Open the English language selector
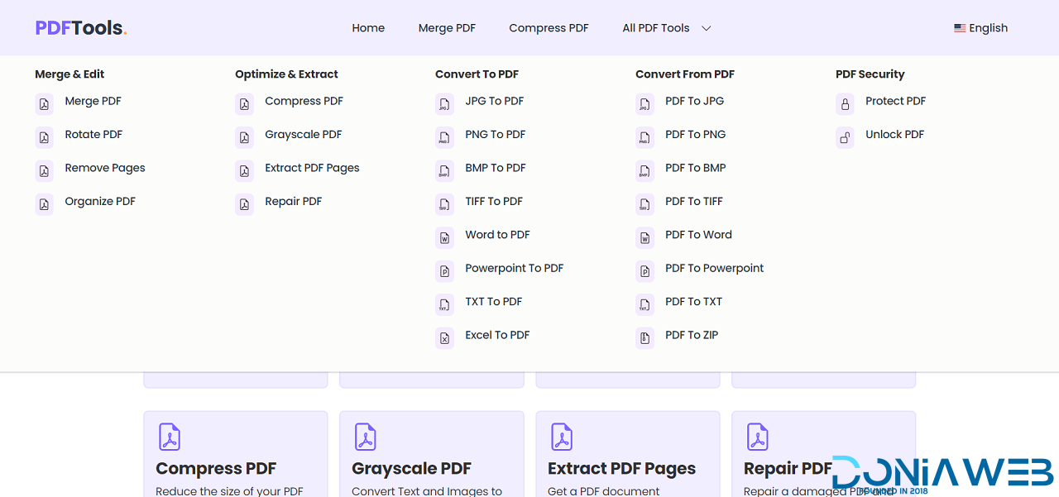The width and height of the screenshot is (1059, 497). pos(980,28)
